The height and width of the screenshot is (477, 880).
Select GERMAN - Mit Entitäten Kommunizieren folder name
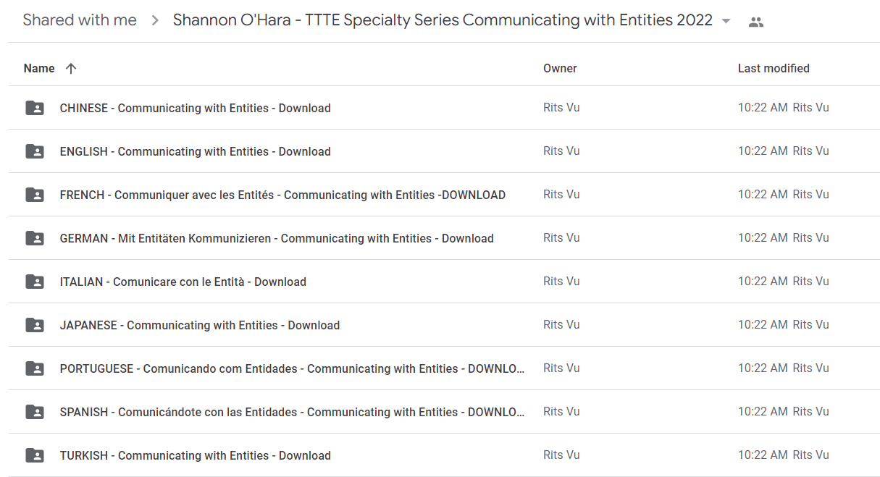(x=277, y=238)
